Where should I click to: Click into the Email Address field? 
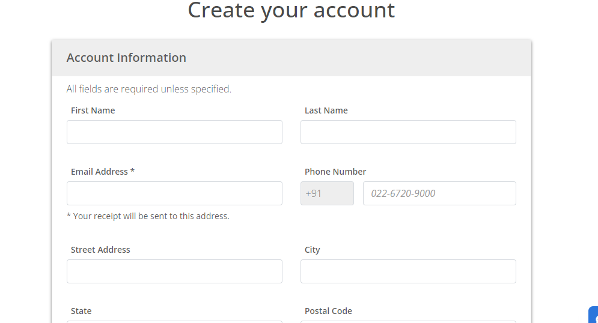(174, 193)
